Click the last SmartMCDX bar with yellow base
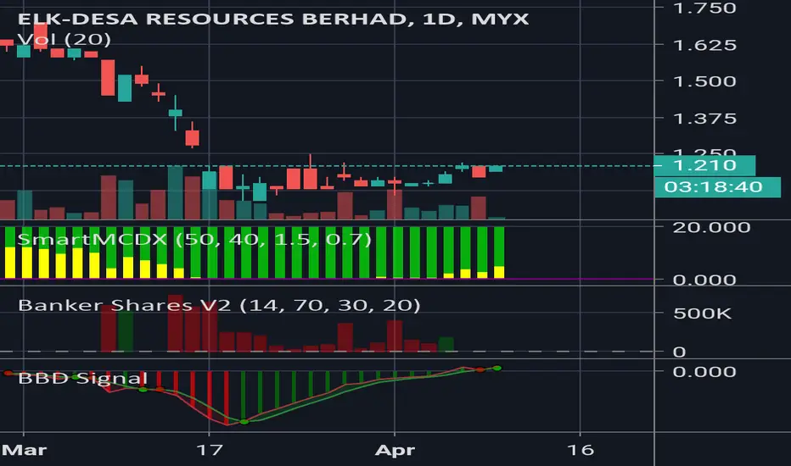This screenshot has width=791, height=466. click(499, 252)
